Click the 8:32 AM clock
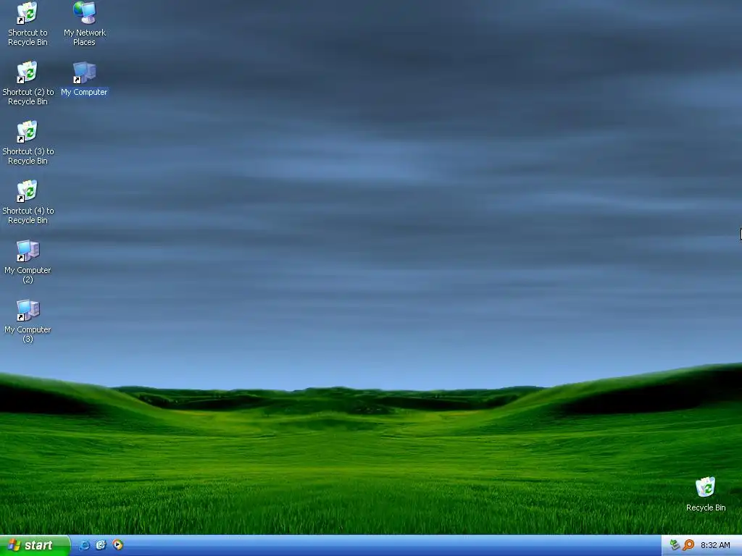This screenshot has height=556, width=742. (x=715, y=545)
